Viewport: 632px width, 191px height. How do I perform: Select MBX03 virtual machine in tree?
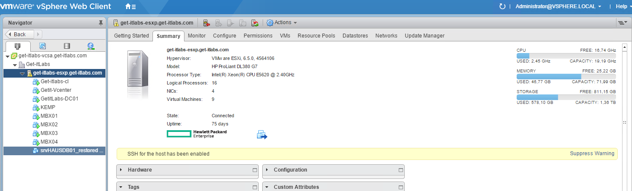(49, 133)
